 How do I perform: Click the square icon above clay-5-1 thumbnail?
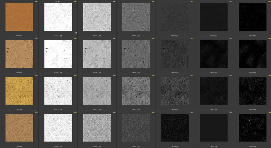[x=56, y=2]
